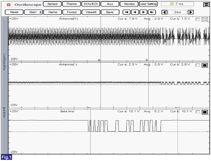Click the ViewAll button
211x161 pixels.
click(x=91, y=12)
